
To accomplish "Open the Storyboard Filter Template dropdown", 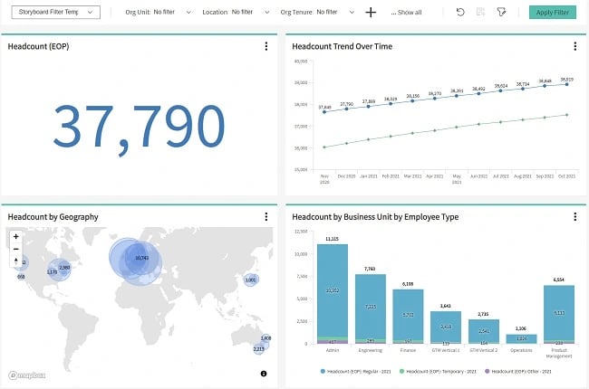I will pyautogui.click(x=56, y=12).
